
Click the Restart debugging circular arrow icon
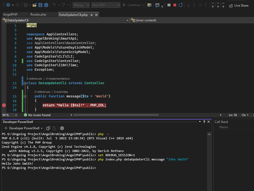pyautogui.click(x=180, y=5)
